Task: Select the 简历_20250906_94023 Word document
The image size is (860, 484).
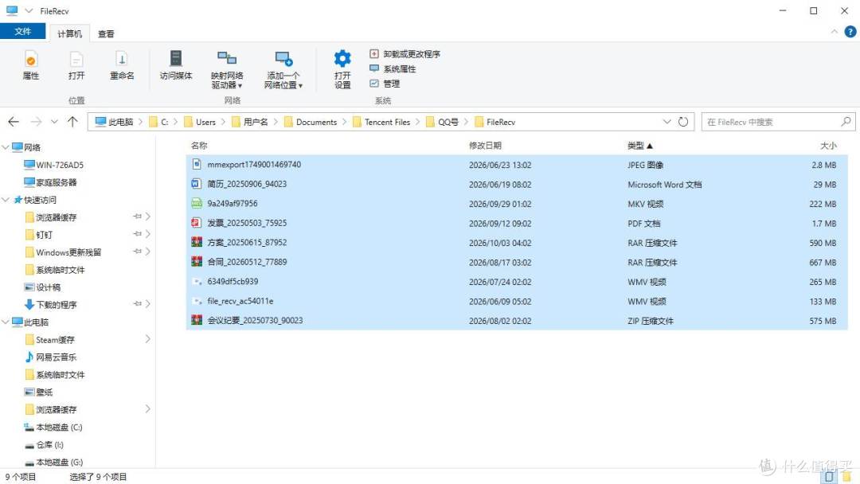Action: (x=518, y=184)
